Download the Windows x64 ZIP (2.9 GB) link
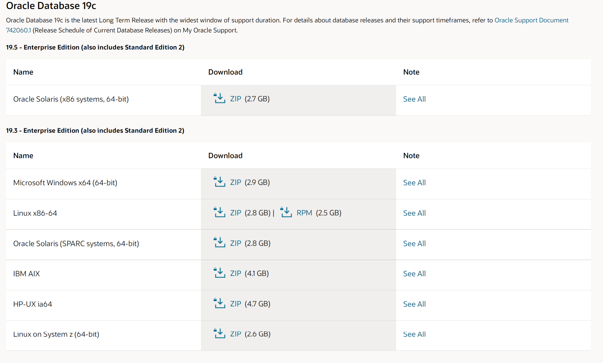 click(x=236, y=182)
